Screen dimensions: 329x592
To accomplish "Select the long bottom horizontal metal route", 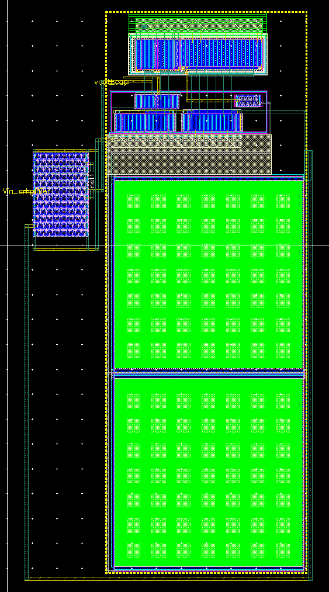I will pos(168,579).
